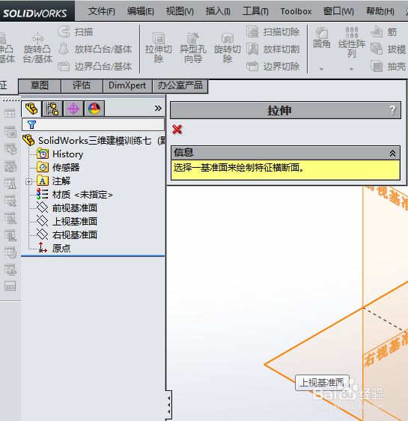Image resolution: width=408 pixels, height=421 pixels.
Task: Open the DisplayManager color ball tab
Action: 94,109
